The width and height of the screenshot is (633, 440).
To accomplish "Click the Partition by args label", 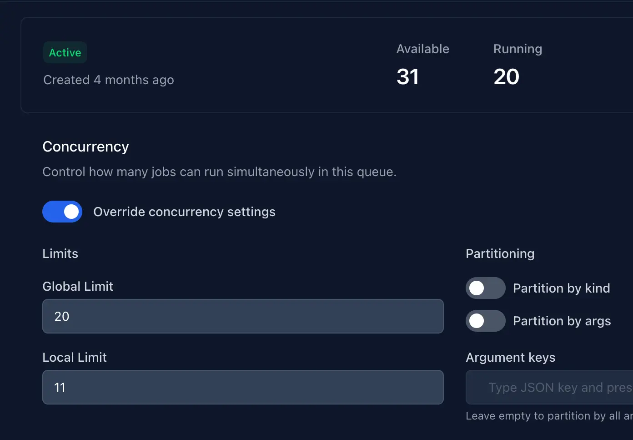I will [562, 321].
